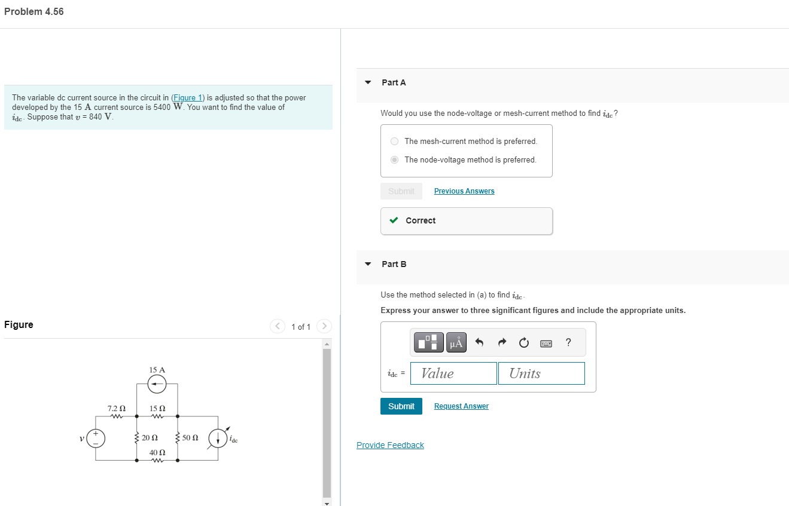Click the Reset answer icon
The image size is (789, 506).
(x=523, y=342)
